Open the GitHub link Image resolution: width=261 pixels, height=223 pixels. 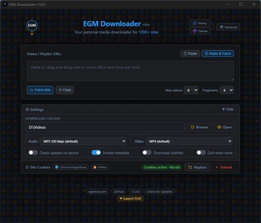[119, 191]
